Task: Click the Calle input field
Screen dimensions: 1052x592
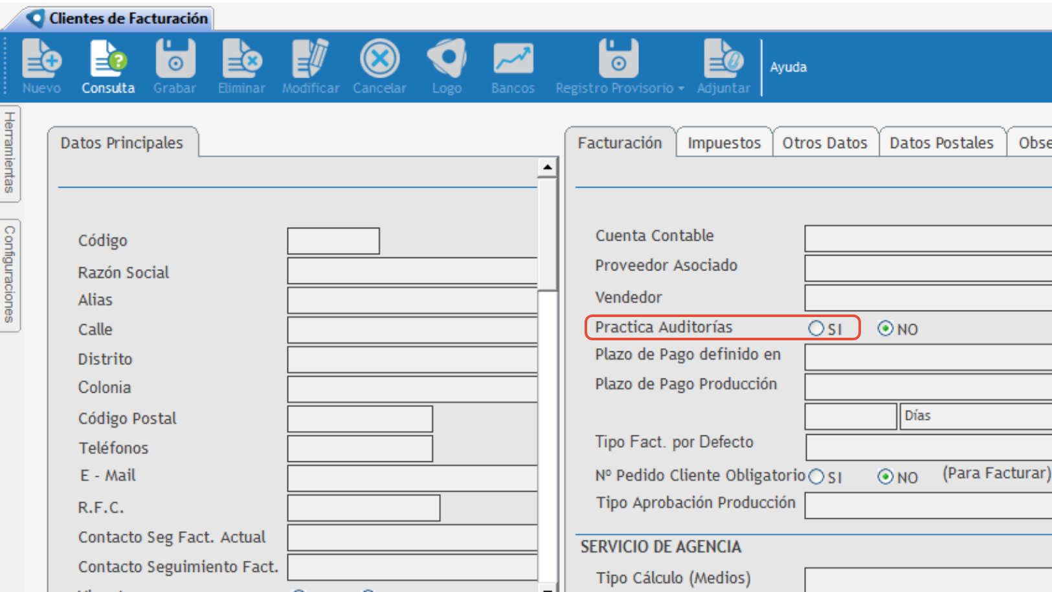Action: [412, 330]
